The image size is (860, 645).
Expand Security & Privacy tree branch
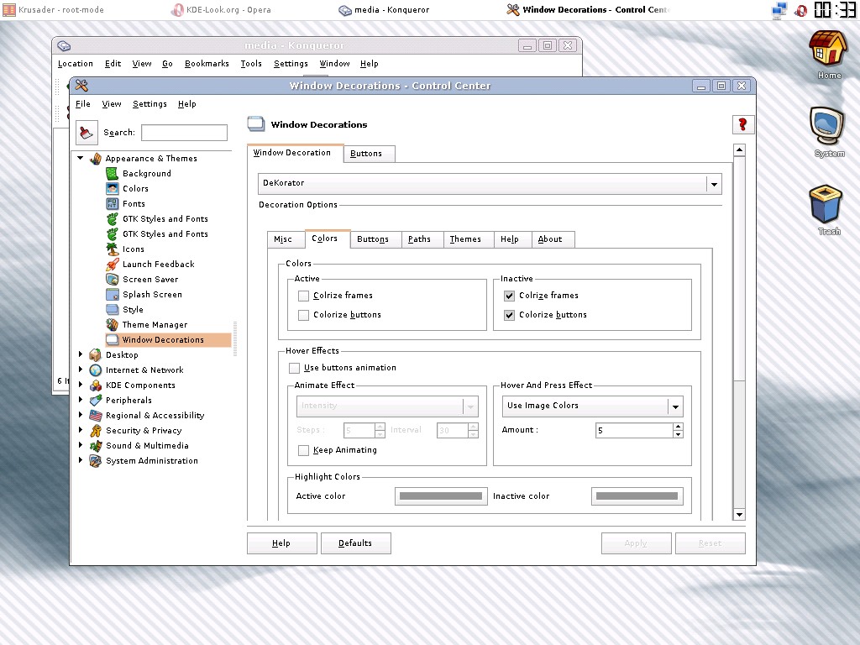click(x=80, y=430)
